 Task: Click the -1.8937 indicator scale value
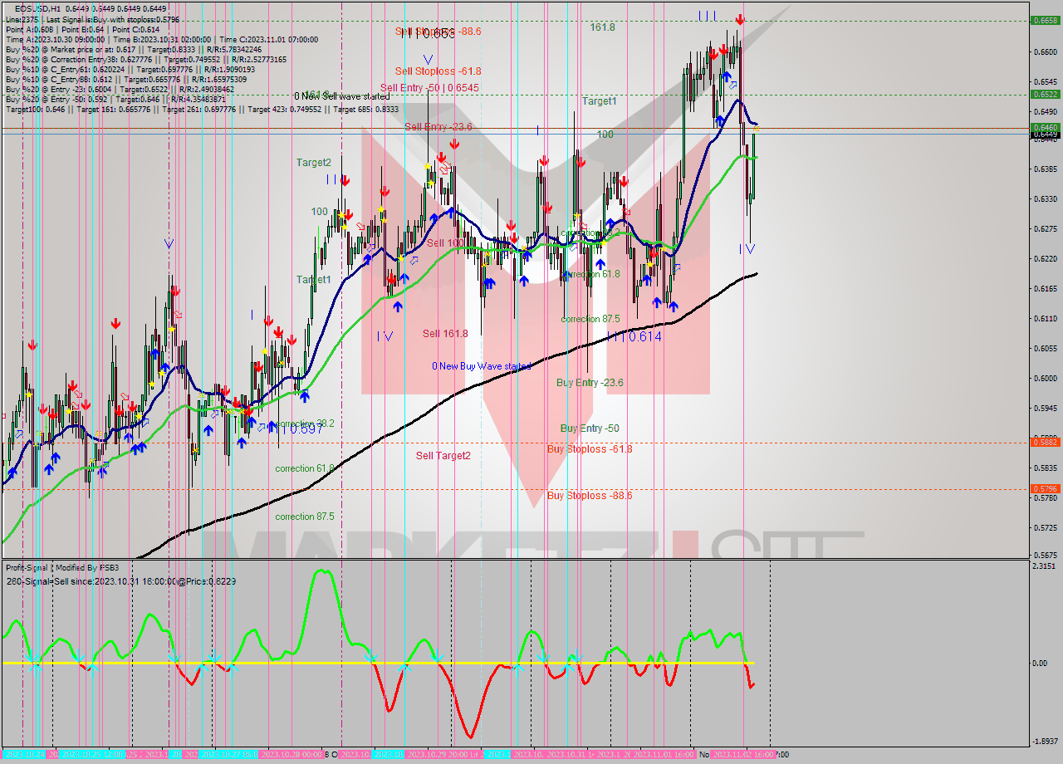pos(1044,742)
